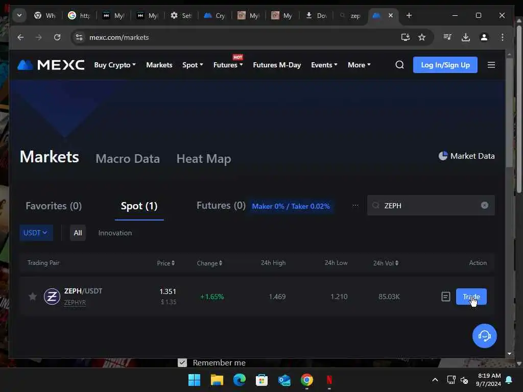Sort table by 24h Vol column

(386, 263)
